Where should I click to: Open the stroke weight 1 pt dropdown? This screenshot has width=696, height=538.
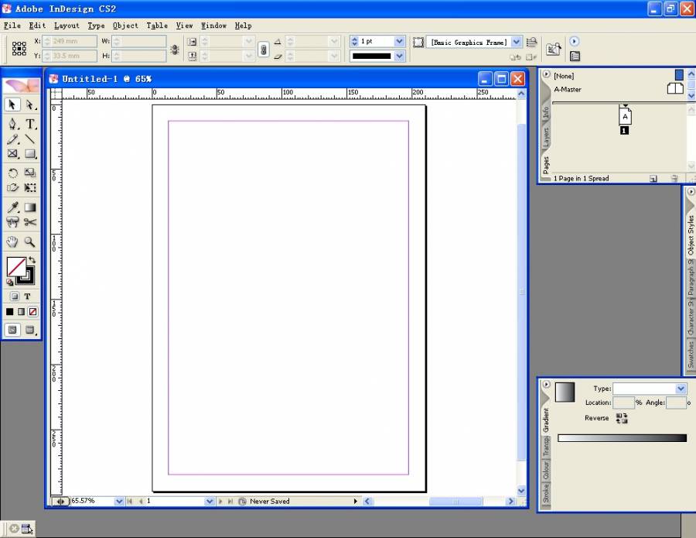(x=399, y=42)
